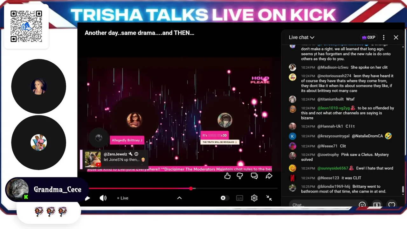
Task: Click the Super Chat dollar icon
Action: (x=377, y=205)
